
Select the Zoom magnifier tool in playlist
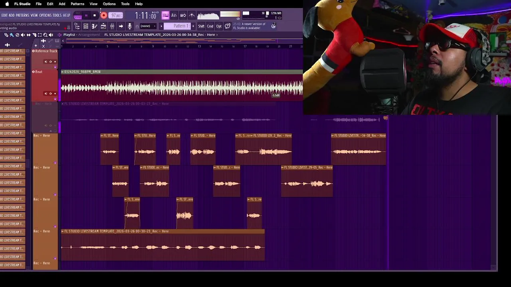[45, 35]
